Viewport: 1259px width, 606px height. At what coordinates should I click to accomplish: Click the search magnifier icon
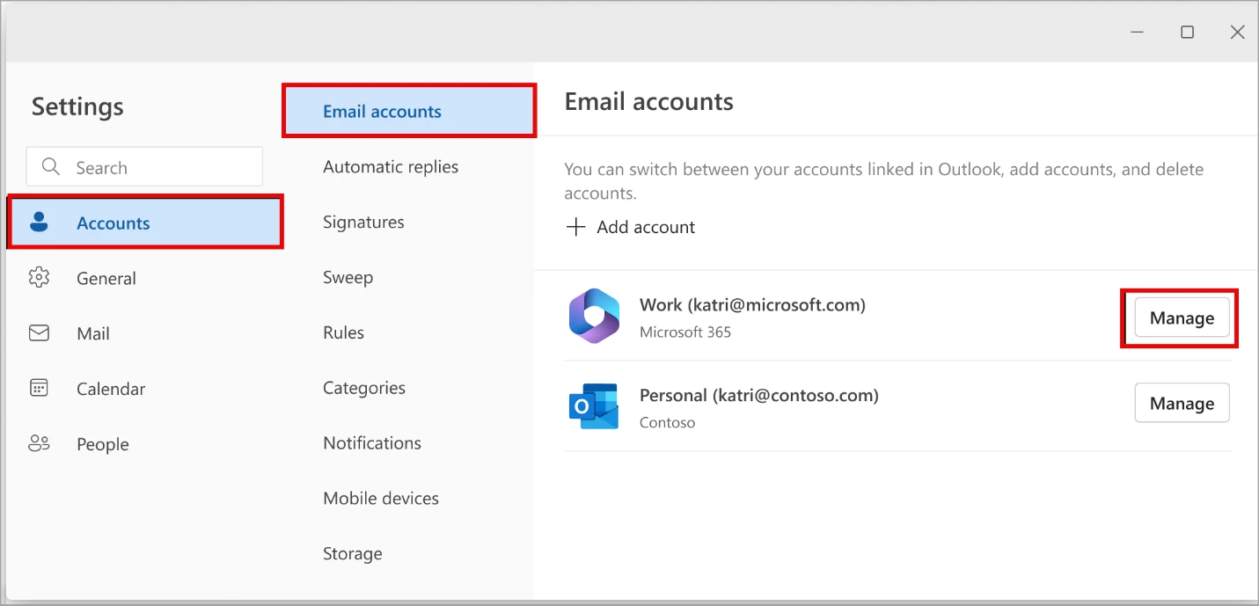pyautogui.click(x=51, y=167)
